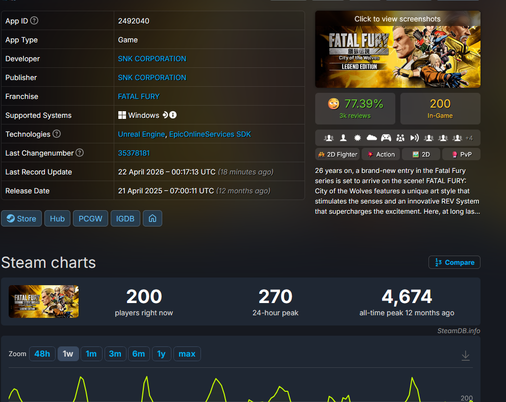This screenshot has height=402, width=506.
Task: Click the App Type value Game
Action: [x=128, y=40]
